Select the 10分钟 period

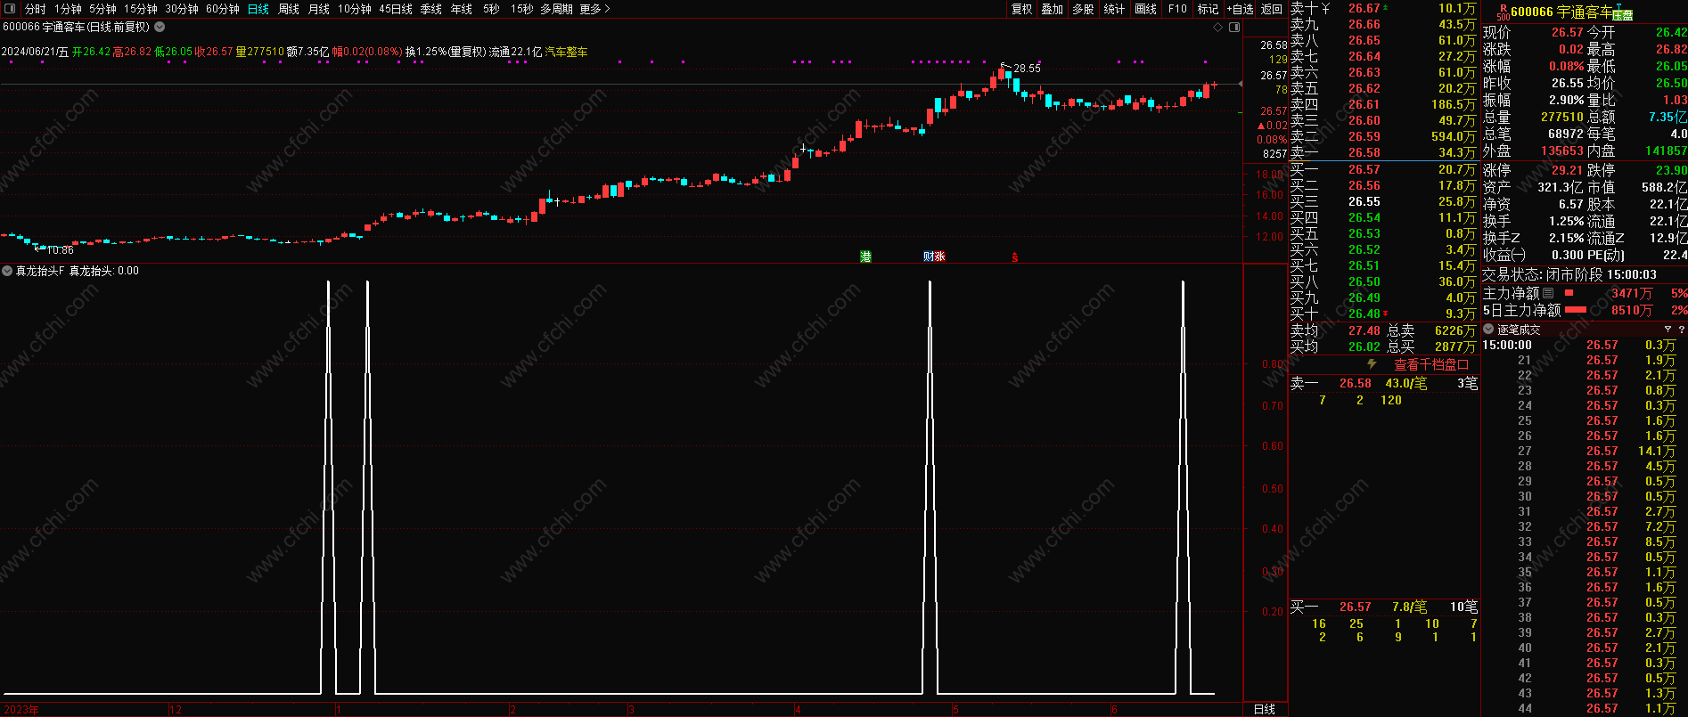(x=355, y=9)
